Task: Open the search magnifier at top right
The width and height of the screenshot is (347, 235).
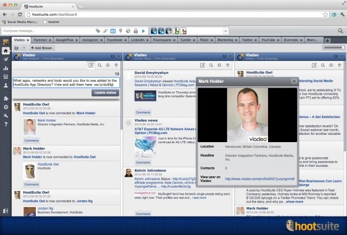Action: tap(341, 31)
